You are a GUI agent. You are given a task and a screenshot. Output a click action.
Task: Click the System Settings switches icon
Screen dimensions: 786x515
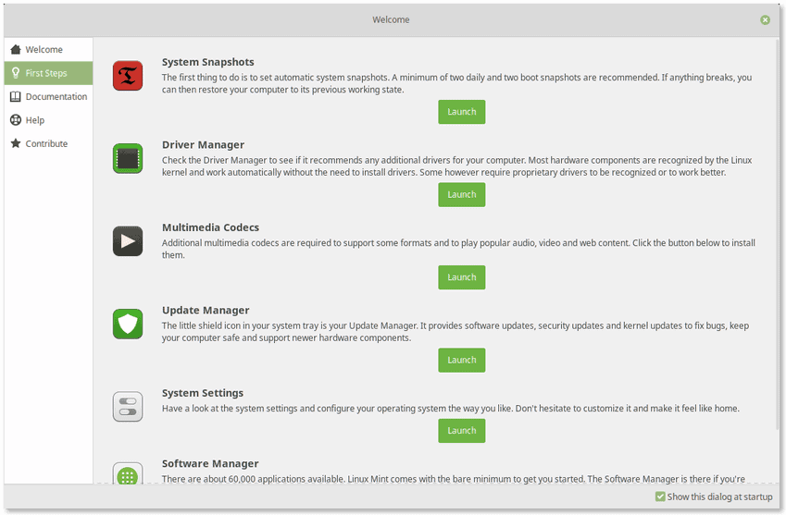click(x=128, y=407)
